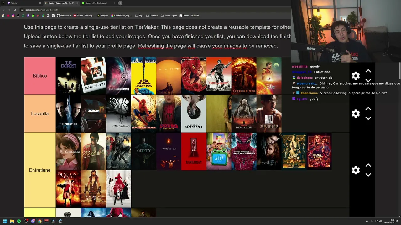The width and height of the screenshot is (401, 225).
Task: Switch to the Twitch tab
Action: [x=24, y=3]
